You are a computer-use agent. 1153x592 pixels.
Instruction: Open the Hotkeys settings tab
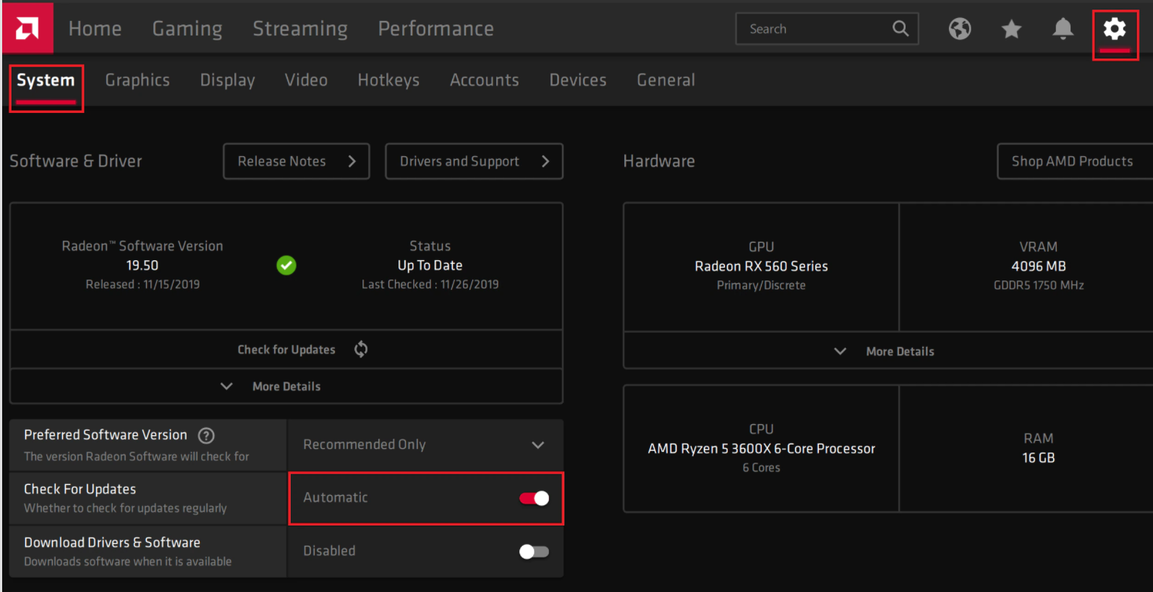388,80
